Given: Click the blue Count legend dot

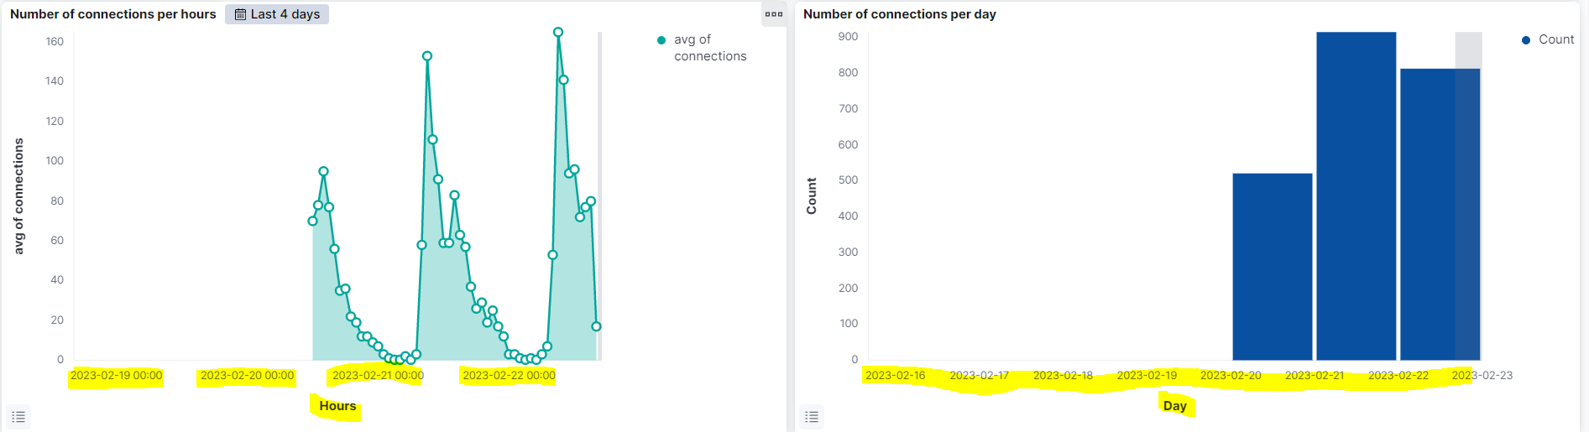Looking at the screenshot, I should (x=1526, y=40).
